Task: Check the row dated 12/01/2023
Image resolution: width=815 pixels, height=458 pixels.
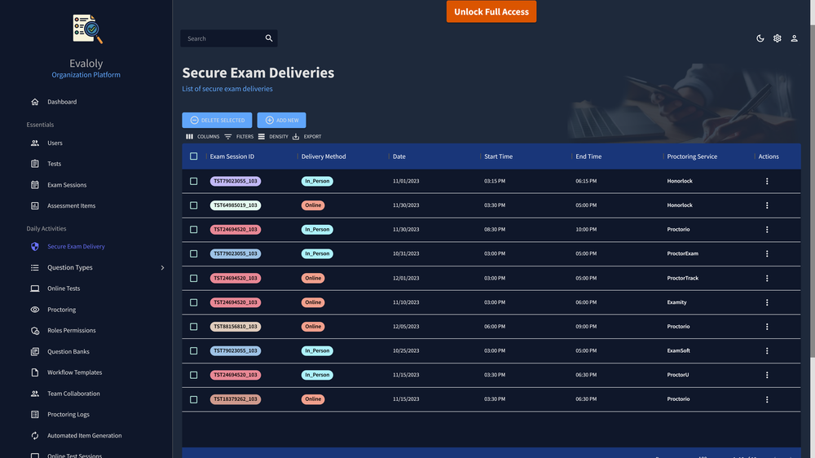Action: pos(193,278)
